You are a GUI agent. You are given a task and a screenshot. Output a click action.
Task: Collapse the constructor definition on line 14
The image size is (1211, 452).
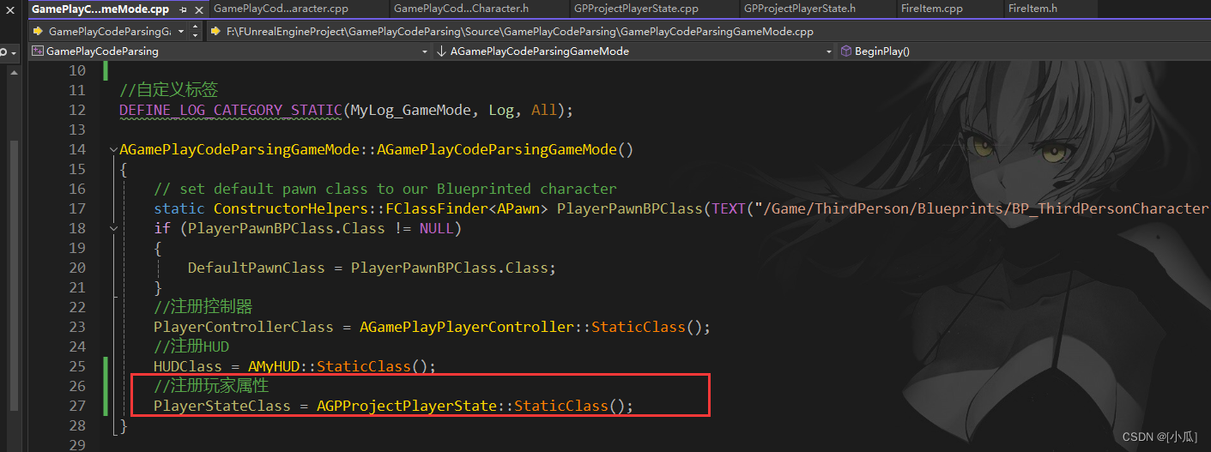pyautogui.click(x=113, y=150)
